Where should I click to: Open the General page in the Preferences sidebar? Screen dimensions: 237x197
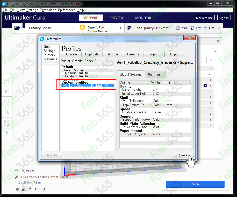click(49, 47)
